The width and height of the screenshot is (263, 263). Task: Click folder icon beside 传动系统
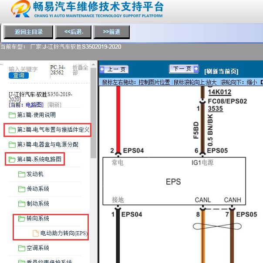click(22, 189)
